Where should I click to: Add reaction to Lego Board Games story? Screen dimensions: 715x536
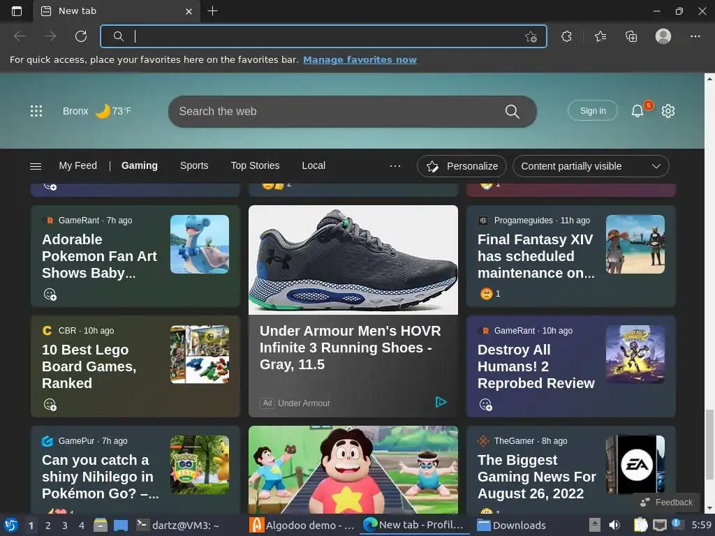(x=50, y=405)
